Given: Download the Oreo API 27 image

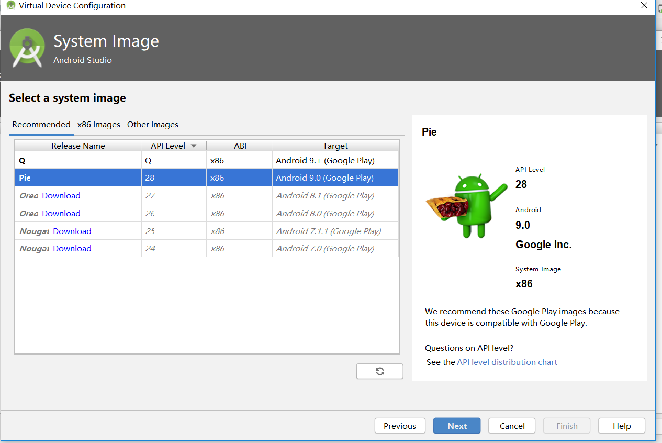Looking at the screenshot, I should (x=61, y=196).
